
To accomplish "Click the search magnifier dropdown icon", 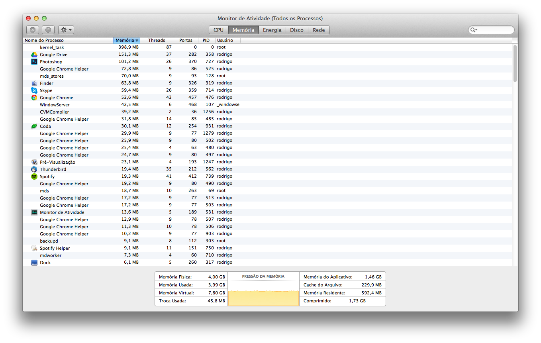I will (474, 30).
